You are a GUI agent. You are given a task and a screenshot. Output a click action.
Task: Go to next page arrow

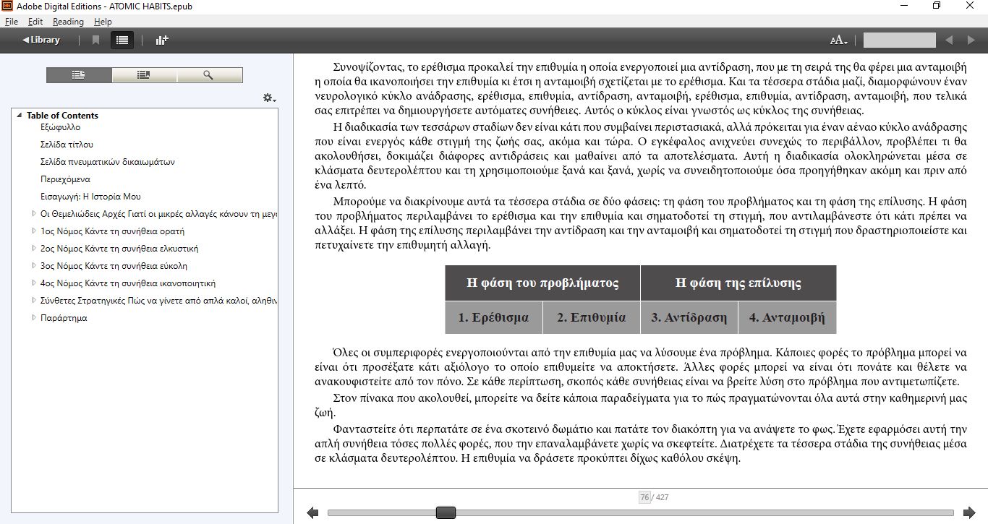[x=969, y=512]
